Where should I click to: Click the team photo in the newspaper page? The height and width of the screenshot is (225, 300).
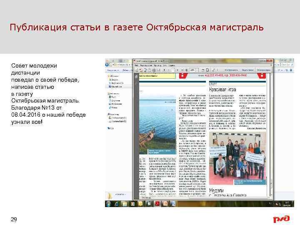(x=237, y=158)
